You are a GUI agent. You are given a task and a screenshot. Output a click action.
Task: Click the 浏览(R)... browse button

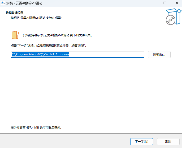[x=159, y=55]
